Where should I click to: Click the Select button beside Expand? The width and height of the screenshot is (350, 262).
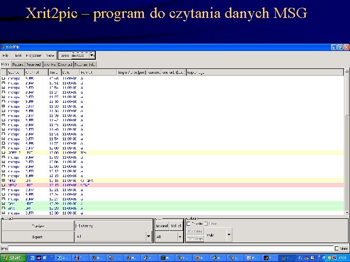[x=176, y=226]
